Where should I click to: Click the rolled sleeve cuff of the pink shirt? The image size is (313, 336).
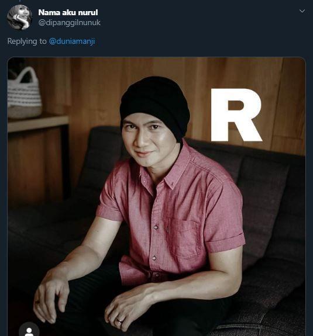point(225,243)
